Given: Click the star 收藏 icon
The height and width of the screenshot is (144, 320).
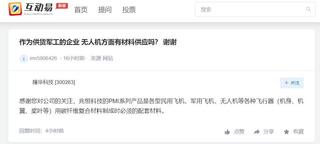Looking at the screenshot, I should pyautogui.click(x=287, y=132).
